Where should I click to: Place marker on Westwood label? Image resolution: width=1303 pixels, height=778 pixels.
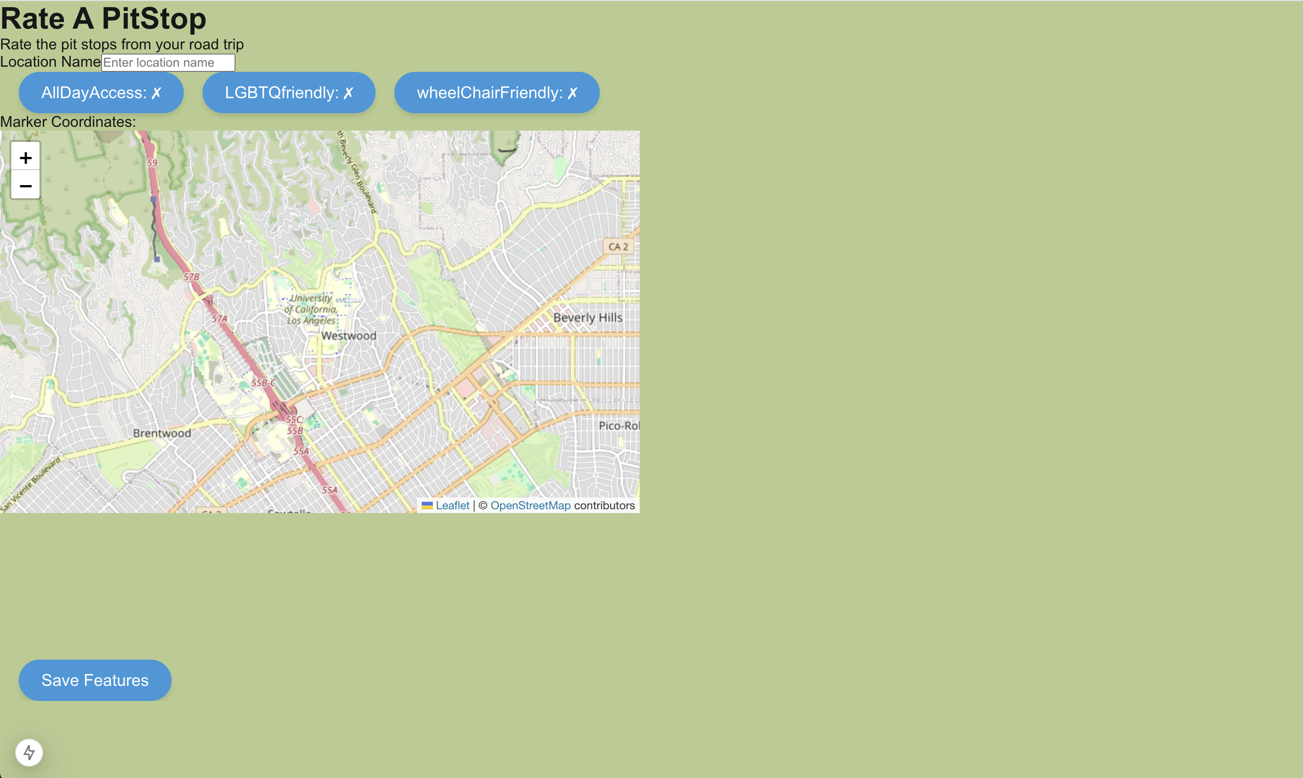[x=349, y=335]
